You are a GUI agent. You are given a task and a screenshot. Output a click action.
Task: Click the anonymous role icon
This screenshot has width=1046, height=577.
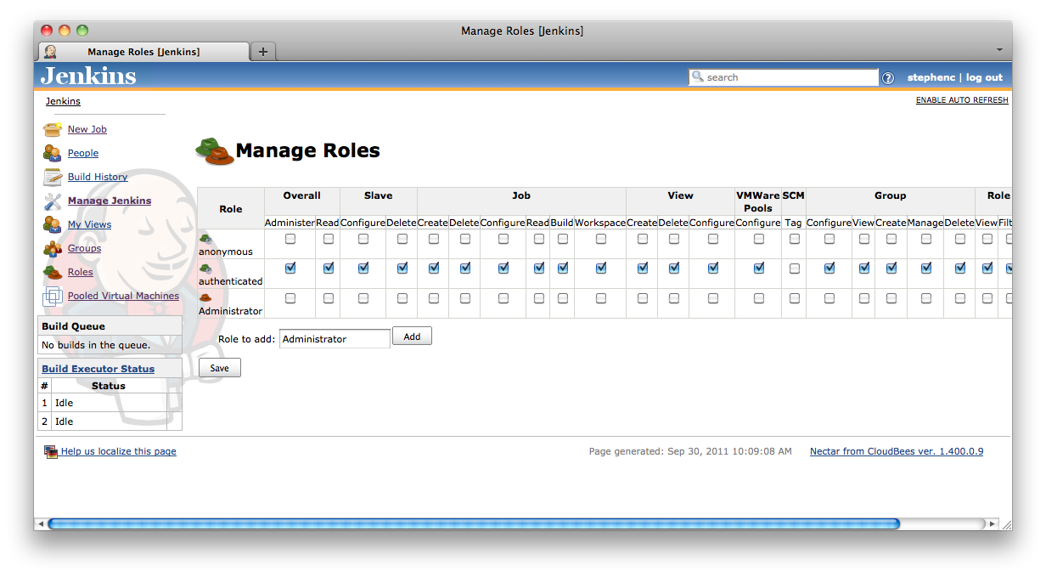(205, 239)
